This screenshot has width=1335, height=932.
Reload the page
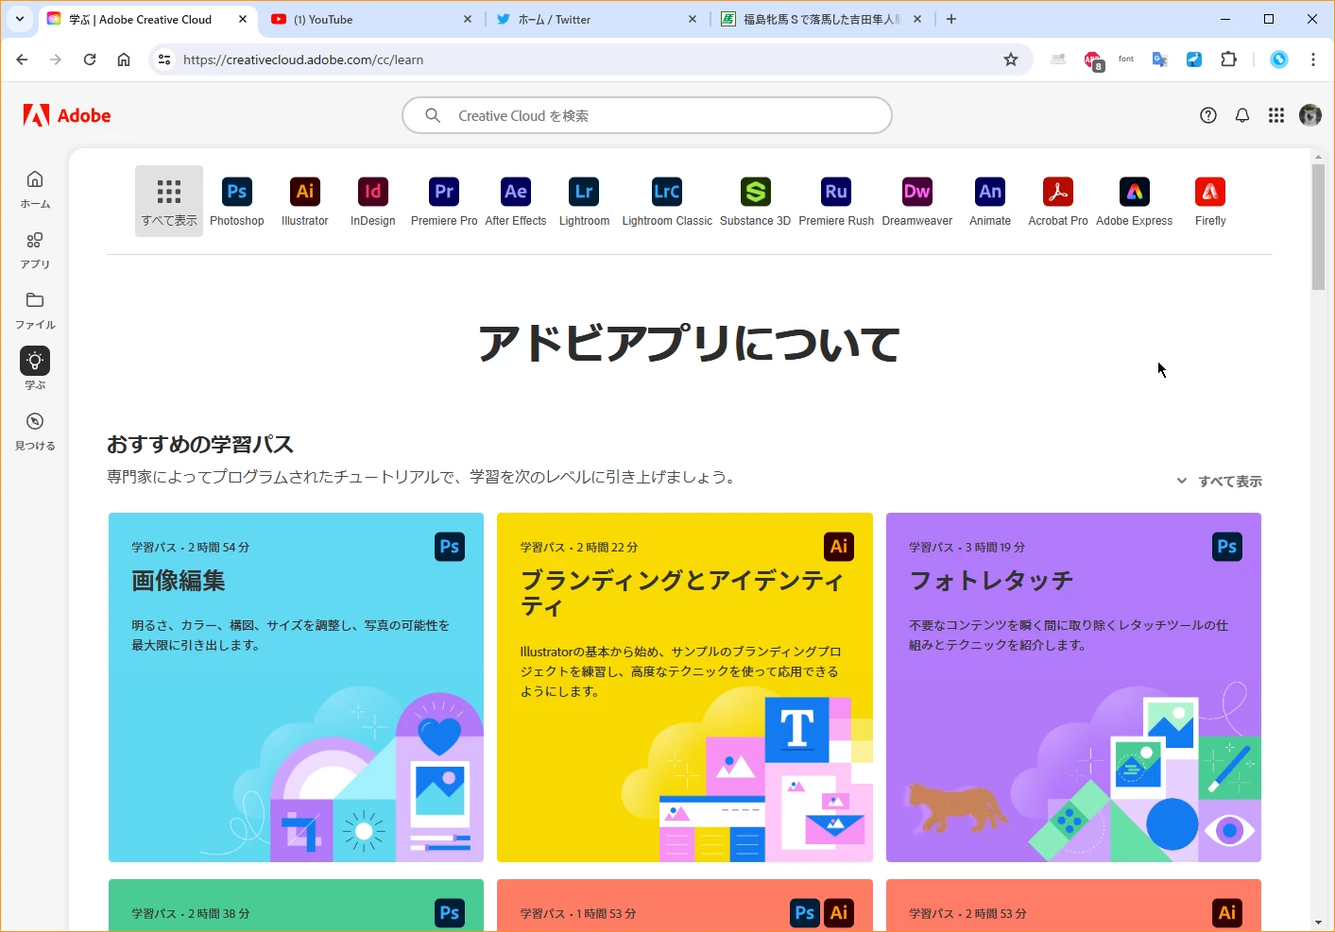90,59
